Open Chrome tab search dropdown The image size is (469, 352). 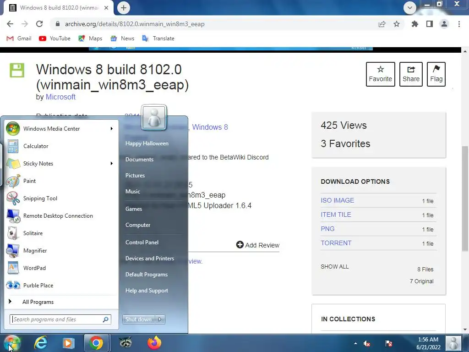coord(410,8)
